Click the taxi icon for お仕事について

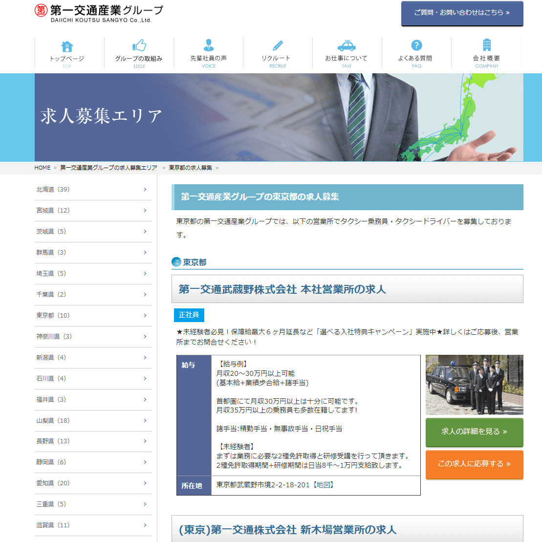tap(347, 45)
